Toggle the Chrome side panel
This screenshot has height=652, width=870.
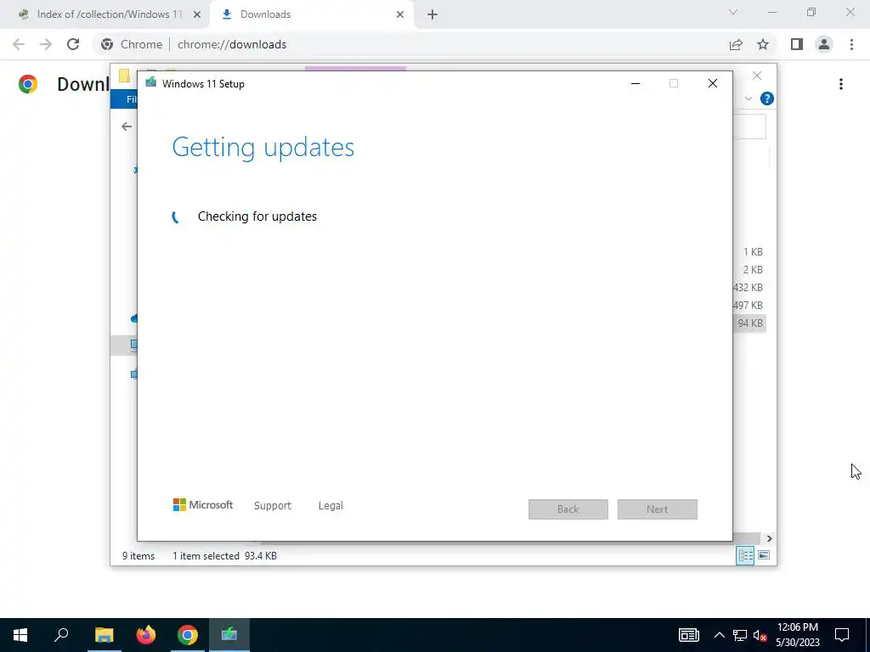[x=797, y=44]
